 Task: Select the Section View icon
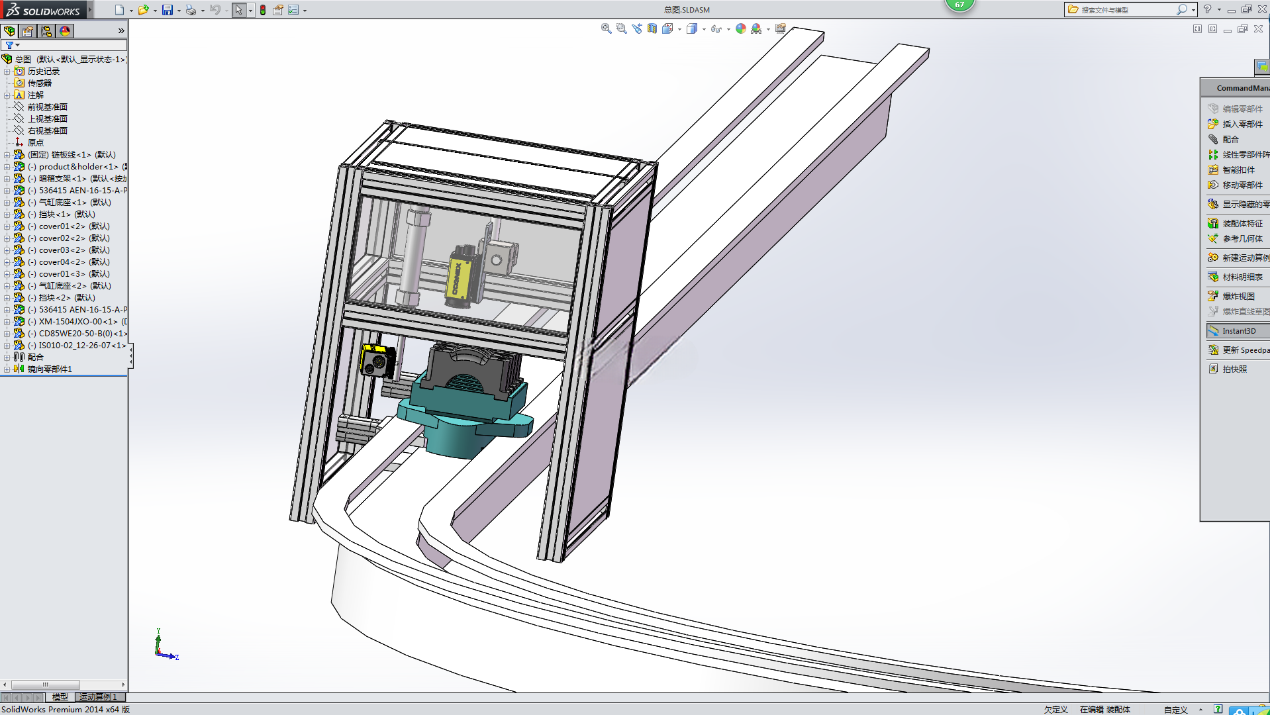point(652,28)
